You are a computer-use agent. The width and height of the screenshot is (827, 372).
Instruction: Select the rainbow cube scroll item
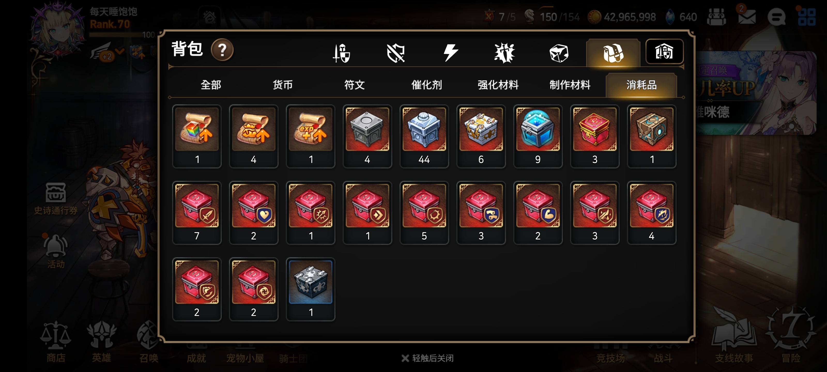pyautogui.click(x=197, y=136)
